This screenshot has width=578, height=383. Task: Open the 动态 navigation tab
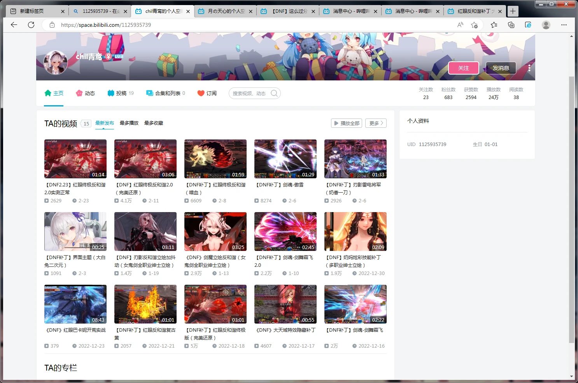point(86,93)
